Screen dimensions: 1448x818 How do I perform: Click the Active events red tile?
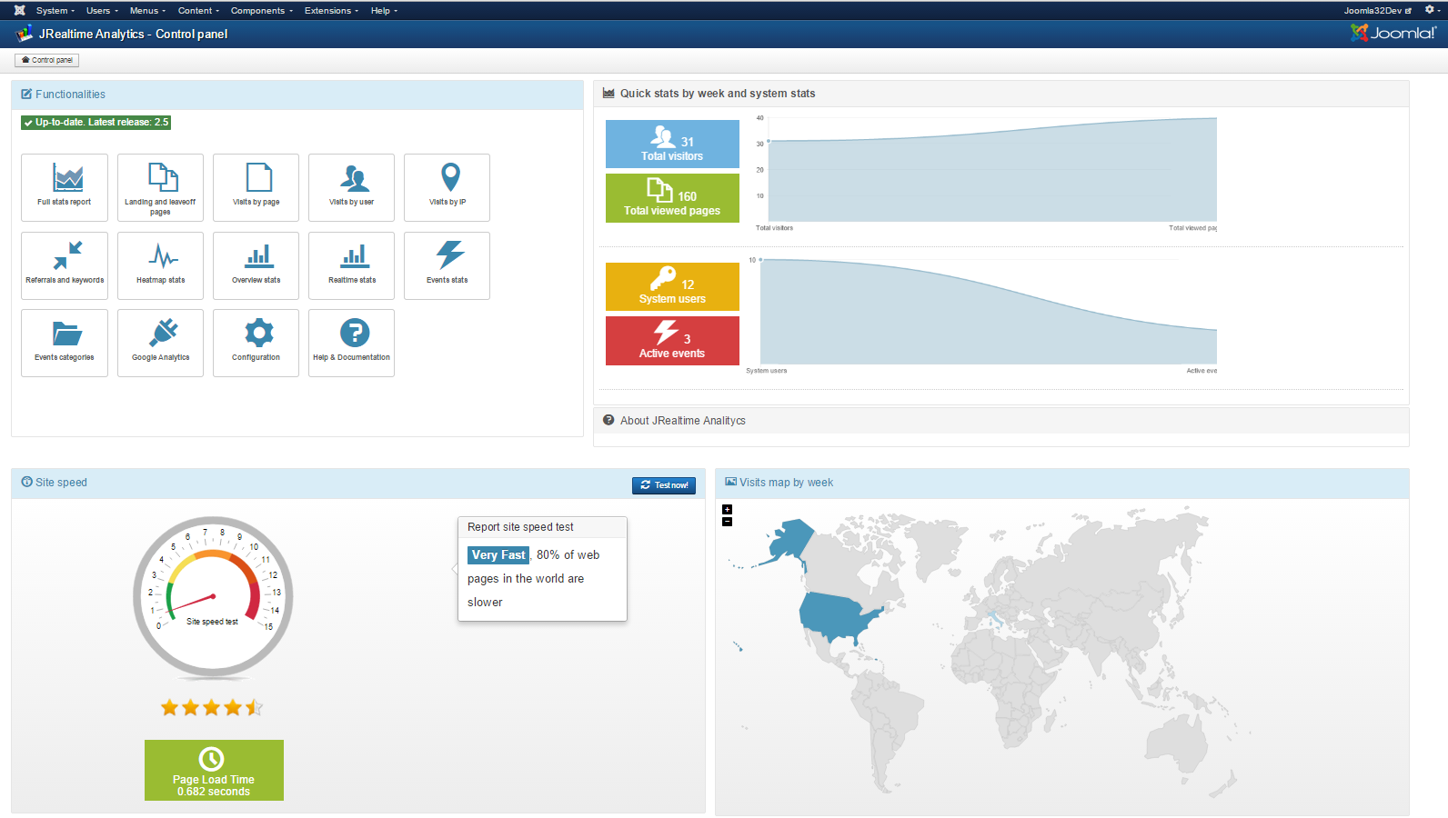coord(672,341)
